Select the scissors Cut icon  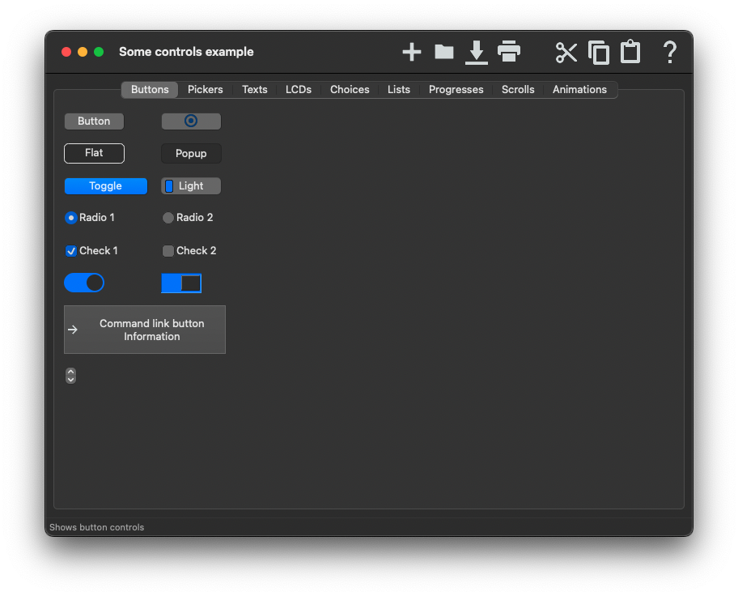(x=566, y=53)
